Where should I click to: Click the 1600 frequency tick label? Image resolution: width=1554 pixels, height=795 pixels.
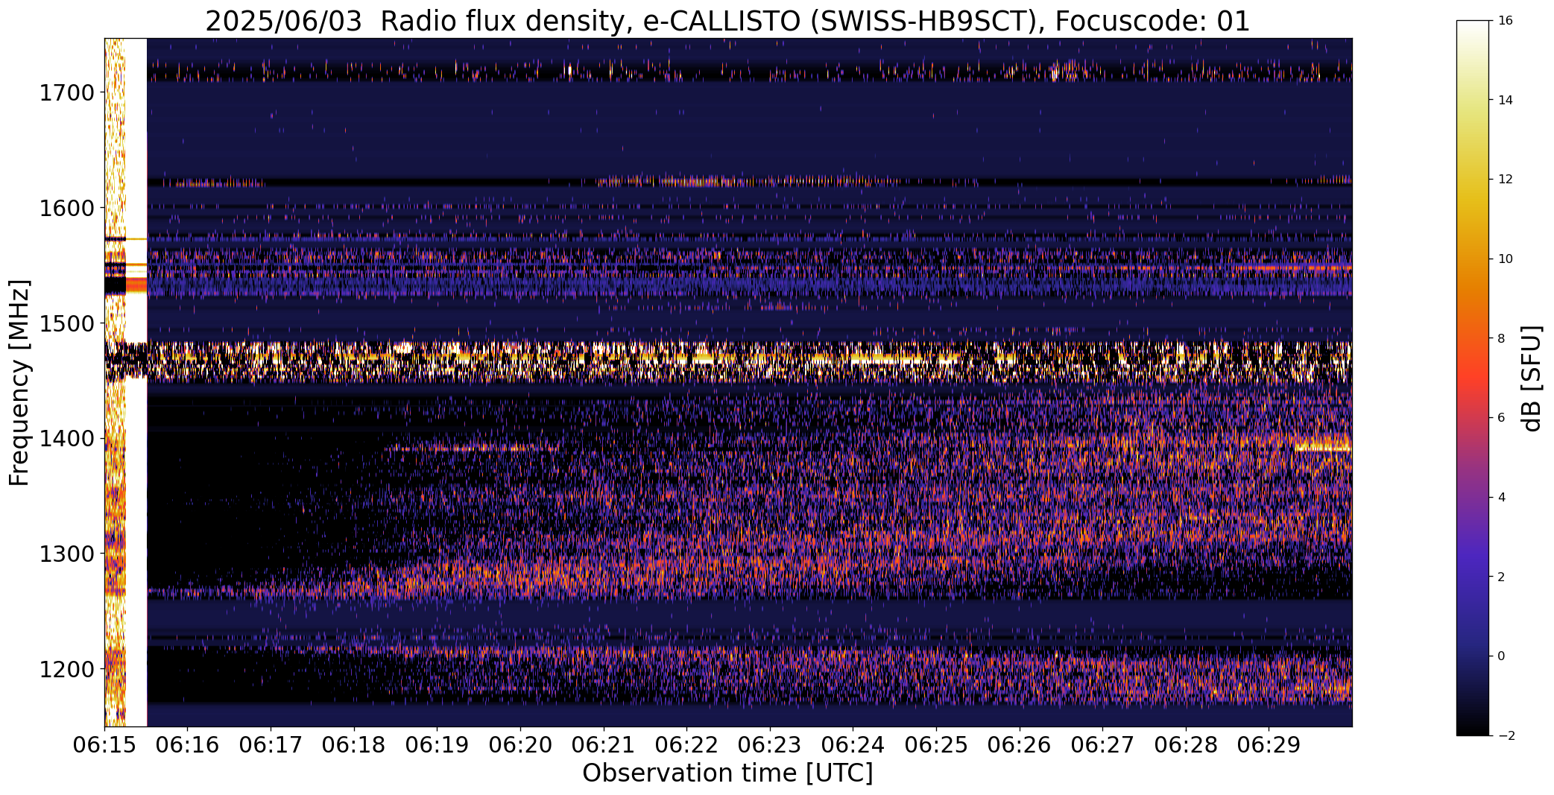point(66,208)
